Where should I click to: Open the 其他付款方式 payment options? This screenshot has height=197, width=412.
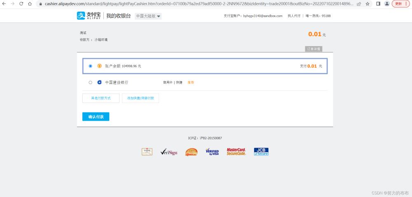(101, 98)
